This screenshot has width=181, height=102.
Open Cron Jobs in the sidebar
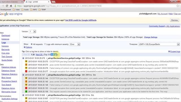pos(5,53)
